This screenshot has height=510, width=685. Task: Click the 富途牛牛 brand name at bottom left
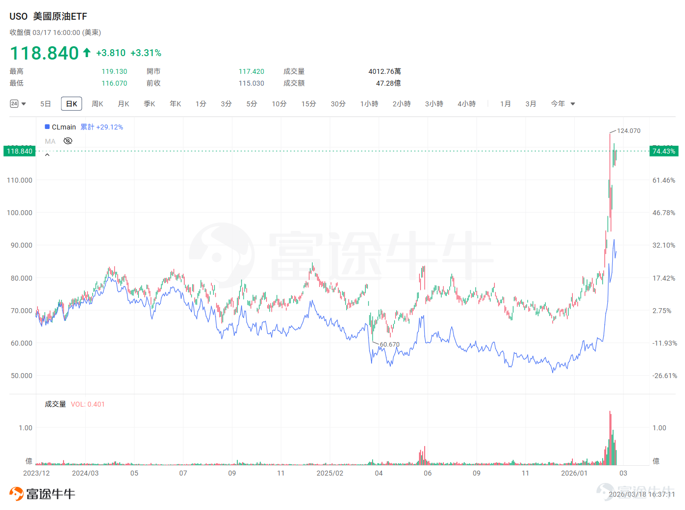[x=51, y=494]
